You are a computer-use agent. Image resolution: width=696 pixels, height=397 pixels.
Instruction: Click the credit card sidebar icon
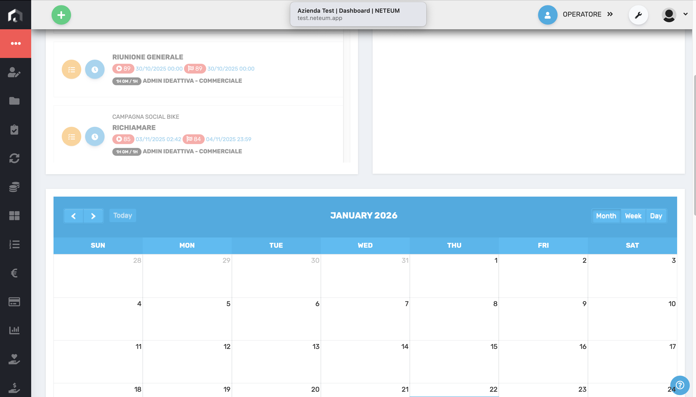14,302
